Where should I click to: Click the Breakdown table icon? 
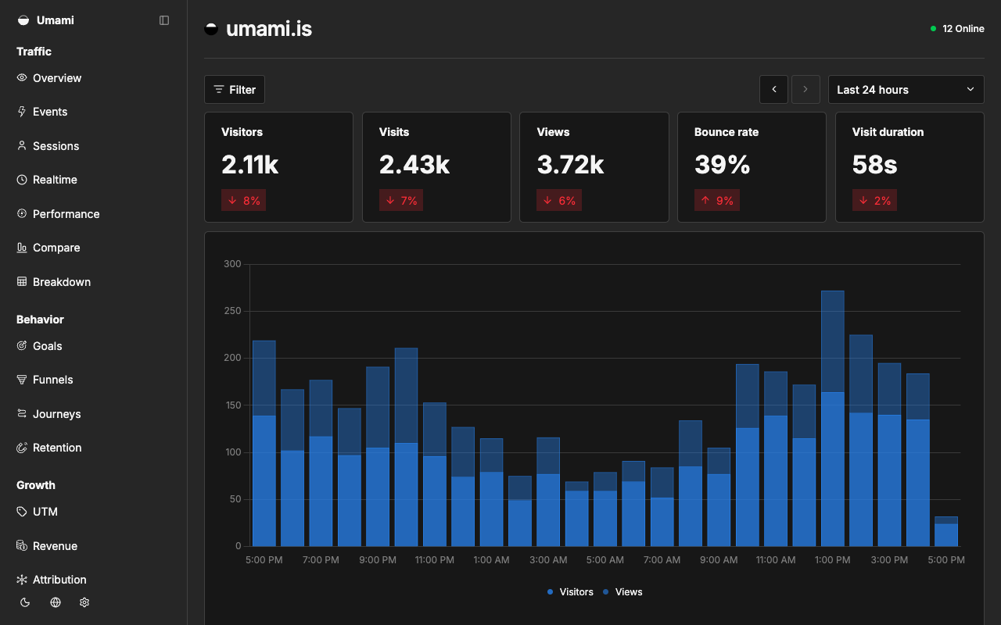pos(22,282)
